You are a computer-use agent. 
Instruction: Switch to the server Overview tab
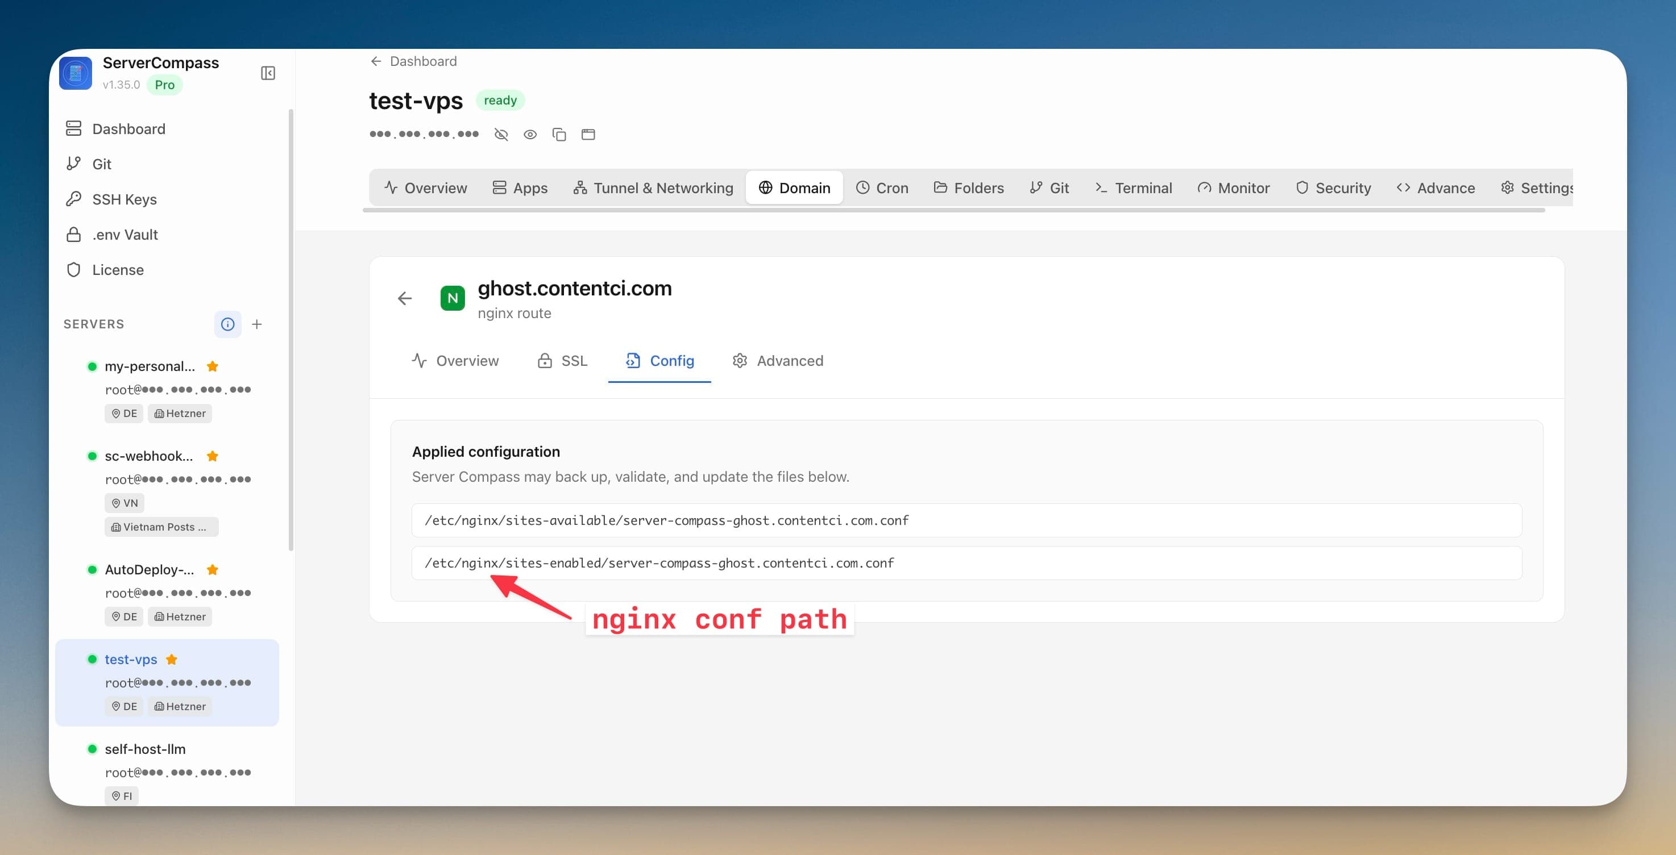pyautogui.click(x=425, y=188)
